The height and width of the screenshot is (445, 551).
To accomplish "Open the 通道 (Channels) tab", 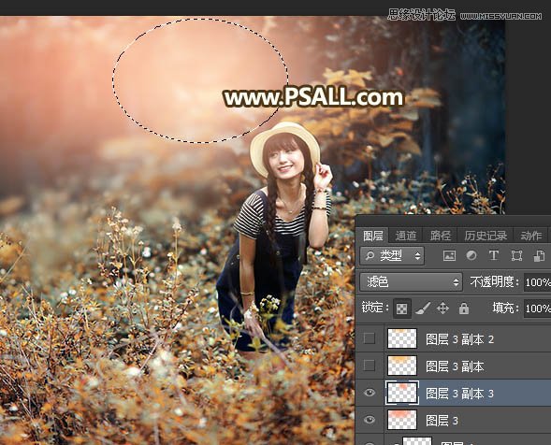I will click(x=406, y=236).
